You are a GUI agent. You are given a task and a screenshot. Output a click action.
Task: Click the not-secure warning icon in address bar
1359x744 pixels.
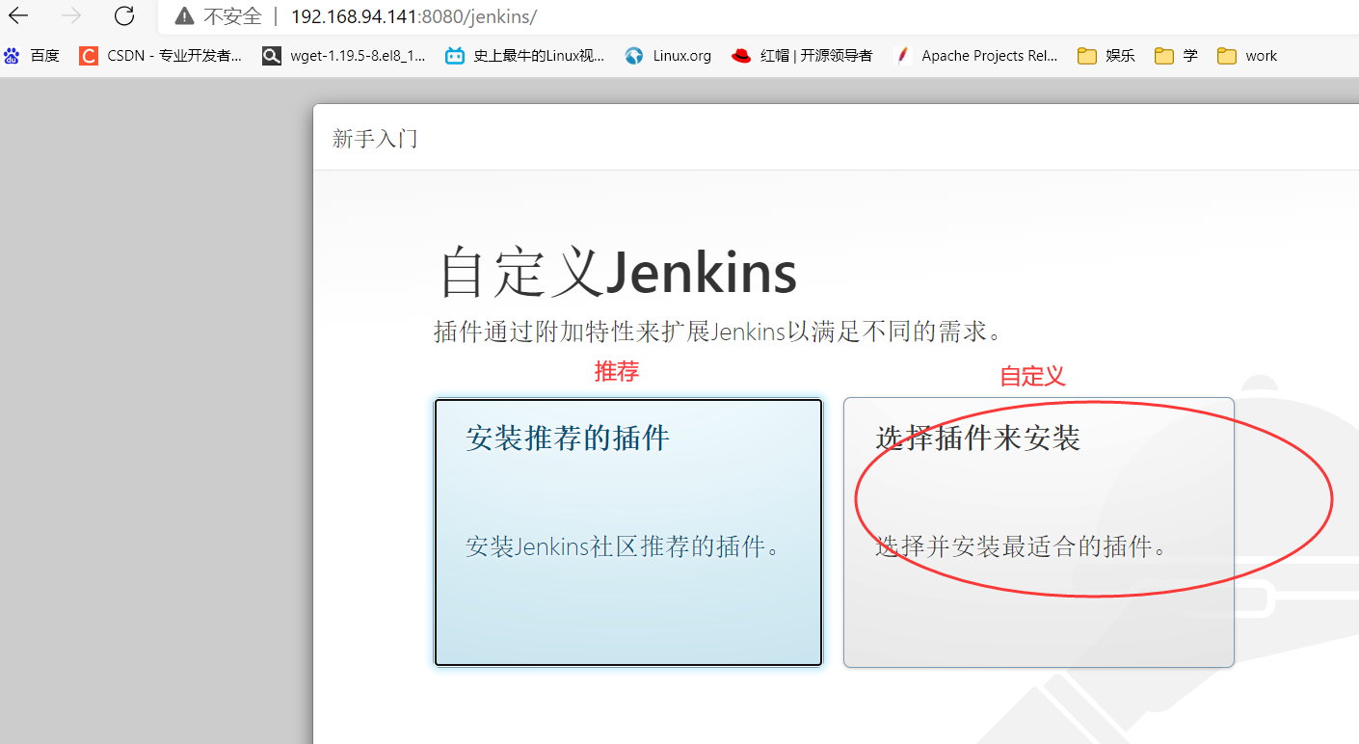pos(184,16)
